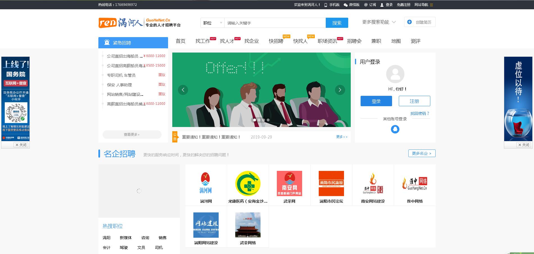Switch to the 职场资讯 section

pos(327,41)
